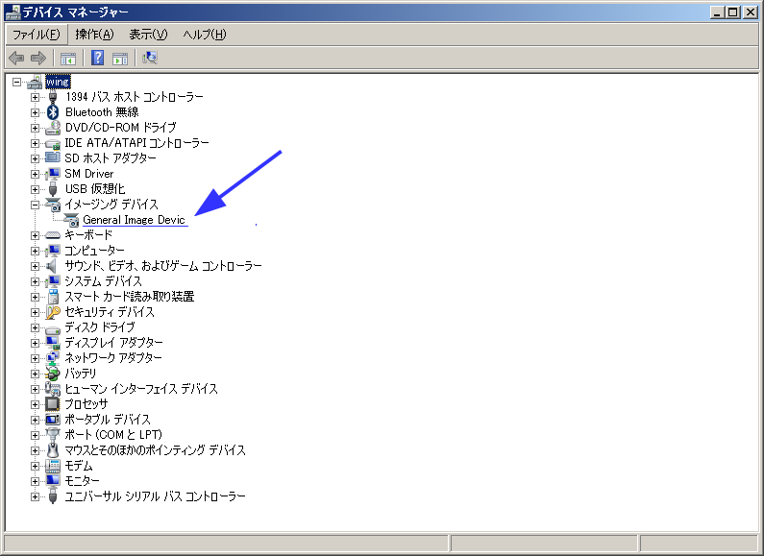Expand the システム デバイス node
764x556 pixels.
35,282
